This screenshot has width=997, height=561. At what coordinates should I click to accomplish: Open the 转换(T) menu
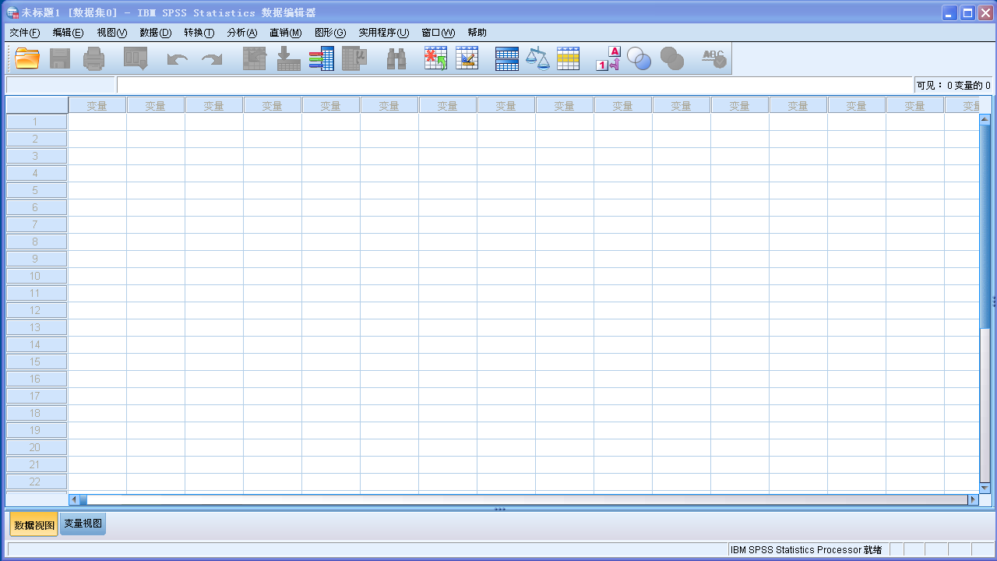pyautogui.click(x=199, y=33)
